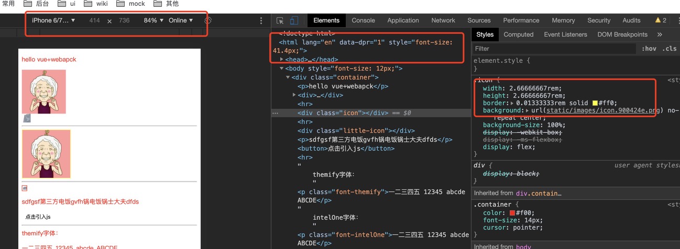Click the inspect element picker icon
Viewport: 680px width, 249px height.
[x=280, y=20]
